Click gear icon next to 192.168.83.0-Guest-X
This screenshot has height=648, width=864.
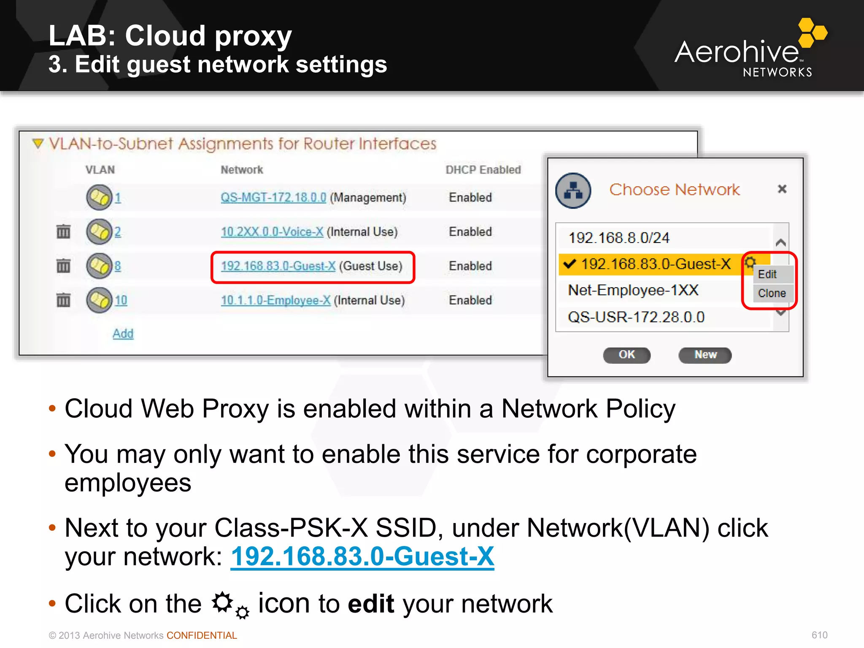click(750, 262)
